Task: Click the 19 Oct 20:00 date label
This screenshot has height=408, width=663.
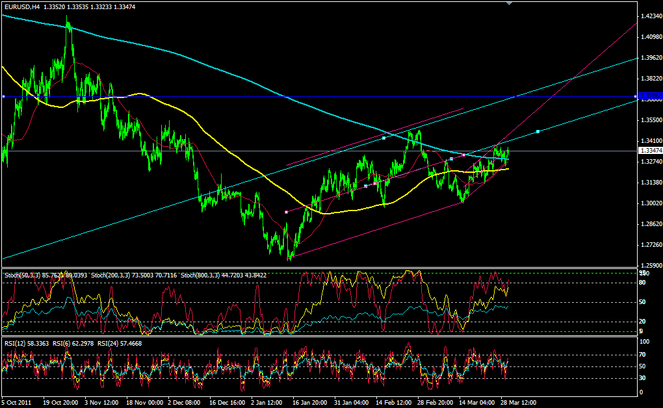Action: coord(60,403)
